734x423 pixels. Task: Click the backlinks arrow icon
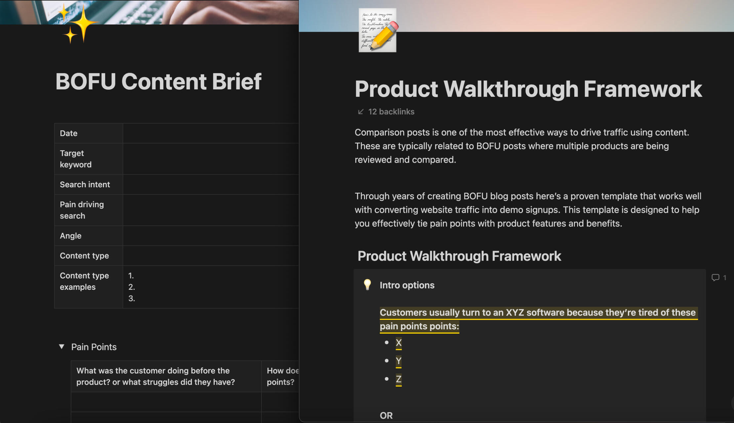(x=360, y=112)
